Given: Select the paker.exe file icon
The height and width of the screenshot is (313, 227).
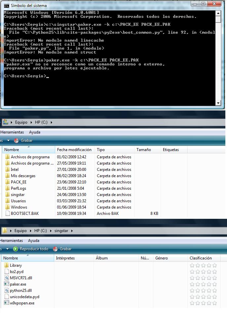Looking at the screenshot, I should pyautogui.click(x=7, y=284).
